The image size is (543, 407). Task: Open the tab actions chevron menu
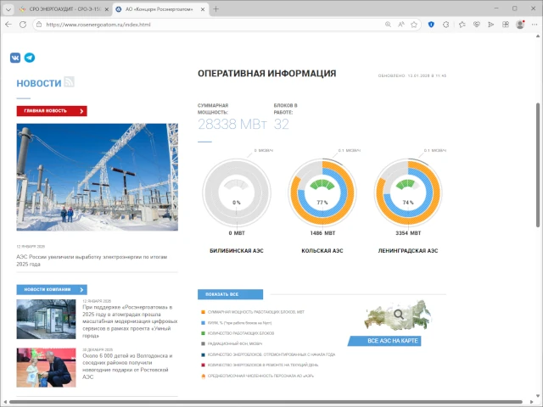8,9
